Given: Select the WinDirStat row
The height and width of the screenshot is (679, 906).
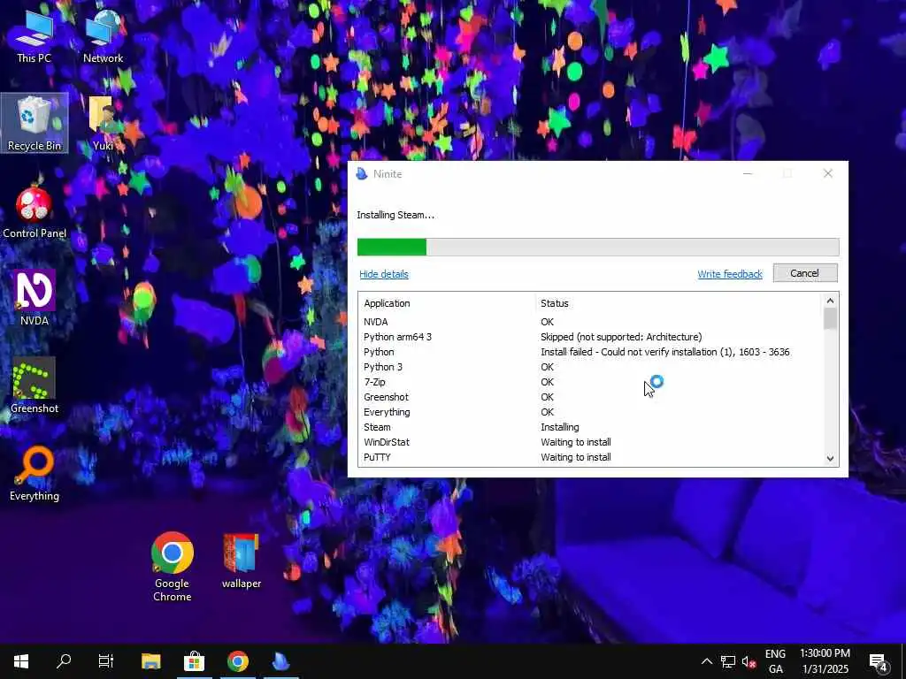Looking at the screenshot, I should tap(590, 442).
